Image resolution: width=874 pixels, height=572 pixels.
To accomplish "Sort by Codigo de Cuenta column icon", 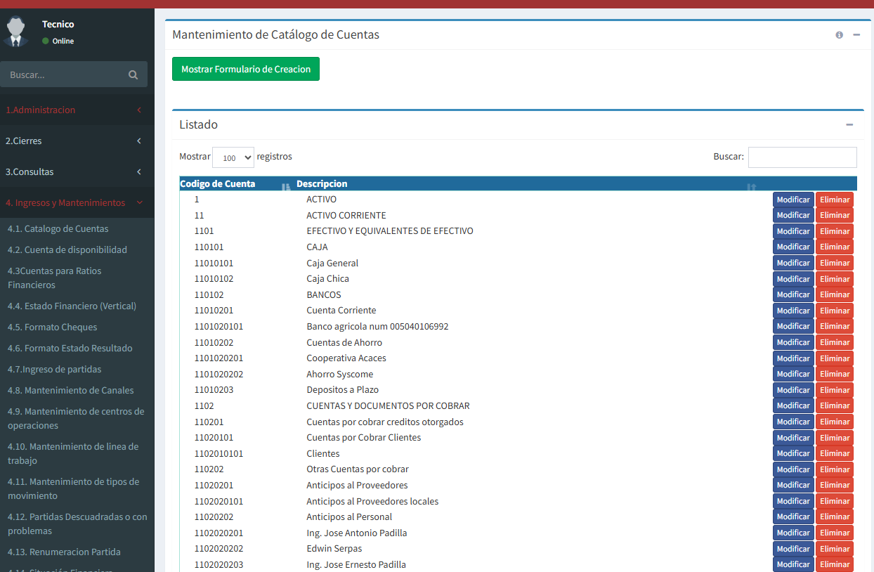I will (286, 186).
